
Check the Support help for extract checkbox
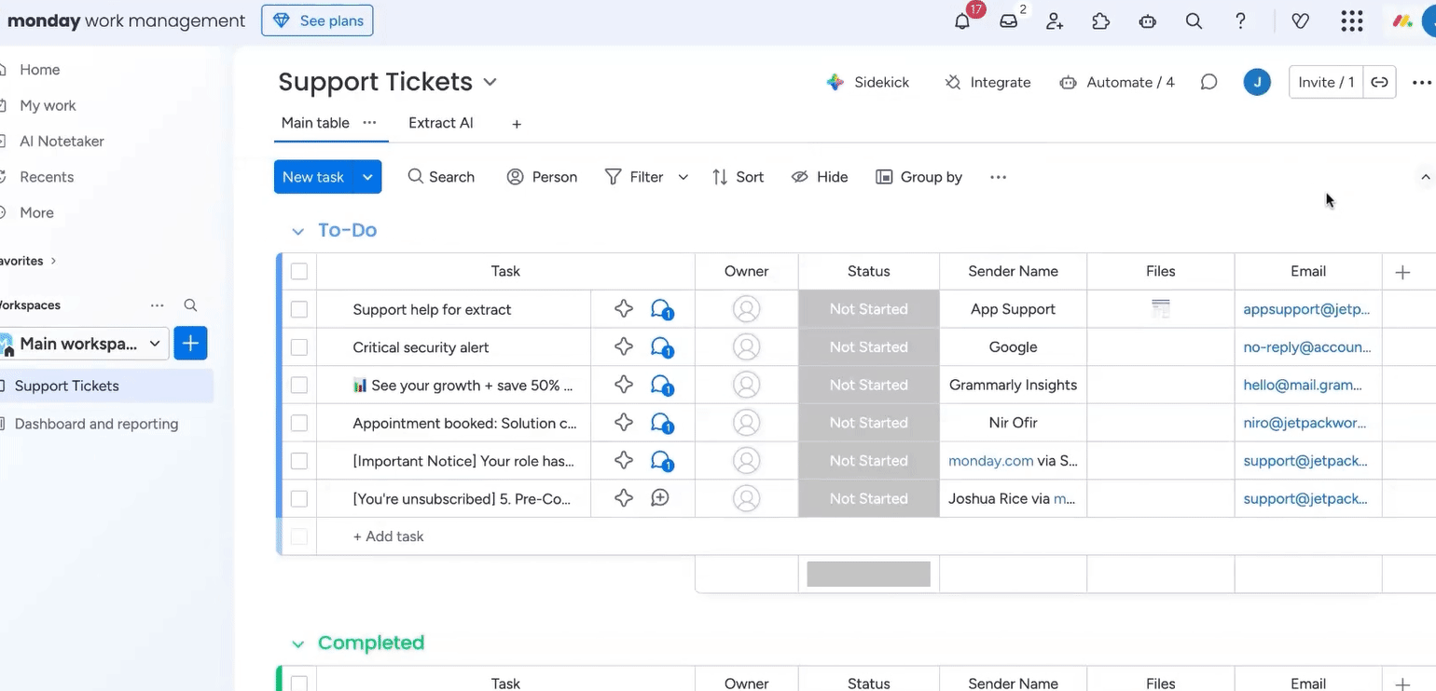[299, 309]
